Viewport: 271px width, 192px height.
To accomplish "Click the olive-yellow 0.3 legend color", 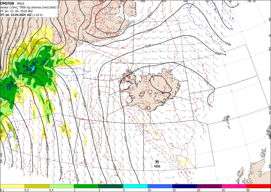I will click(x=37, y=186).
